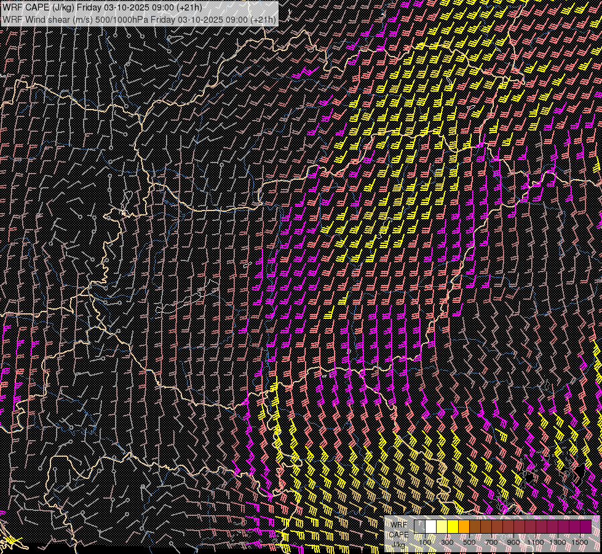Viewport: 602px width, 554px height.
Task: Click the white swatch in CAPE legend
Action: click(x=431, y=527)
